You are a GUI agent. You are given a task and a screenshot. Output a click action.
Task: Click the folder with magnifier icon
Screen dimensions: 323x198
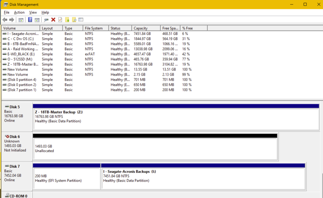[74, 19]
